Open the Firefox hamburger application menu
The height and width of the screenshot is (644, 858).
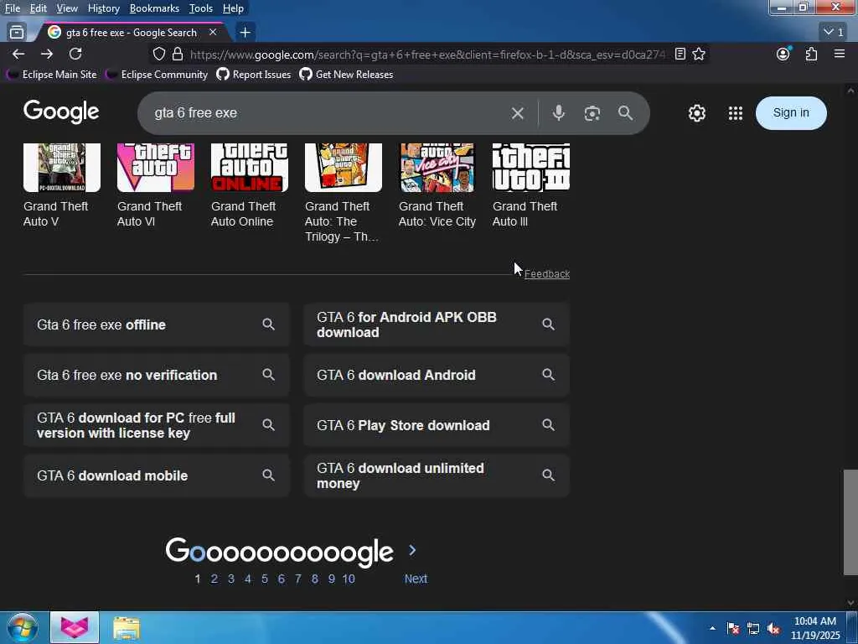(840, 54)
